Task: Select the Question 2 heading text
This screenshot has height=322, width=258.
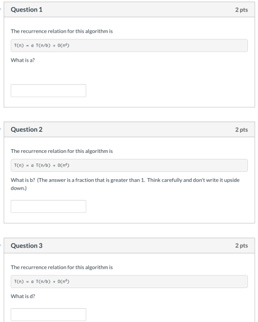Action: 27,129
